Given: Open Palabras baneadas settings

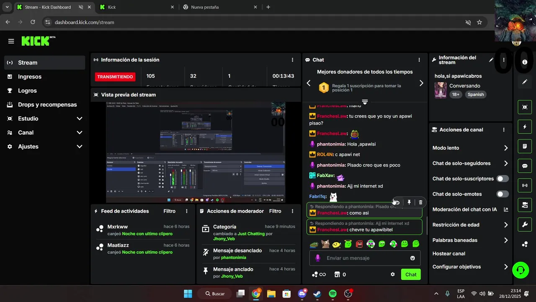Looking at the screenshot, I should (471, 240).
